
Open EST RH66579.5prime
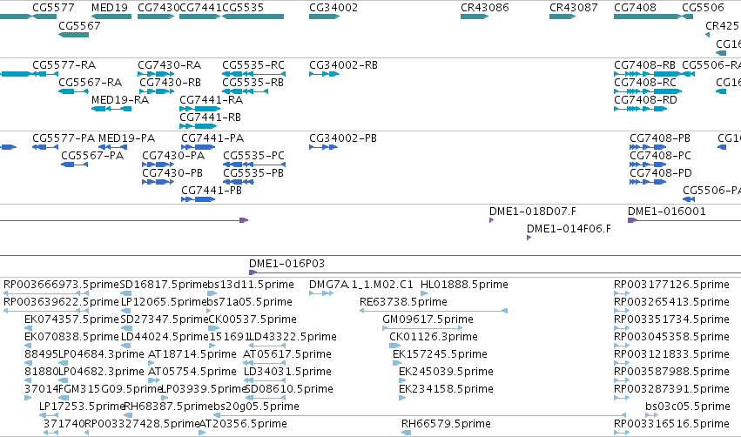click(406, 433)
